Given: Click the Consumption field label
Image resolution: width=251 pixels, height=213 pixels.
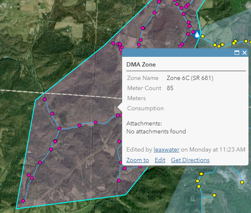Looking at the screenshot, I should (145, 108).
